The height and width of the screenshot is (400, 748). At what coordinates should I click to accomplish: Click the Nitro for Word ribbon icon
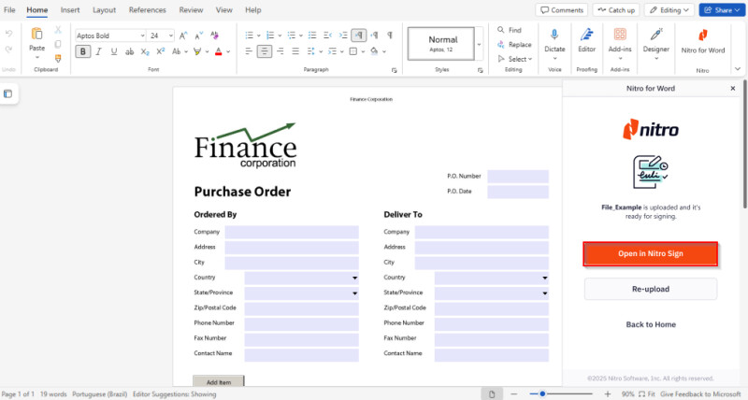click(x=702, y=35)
